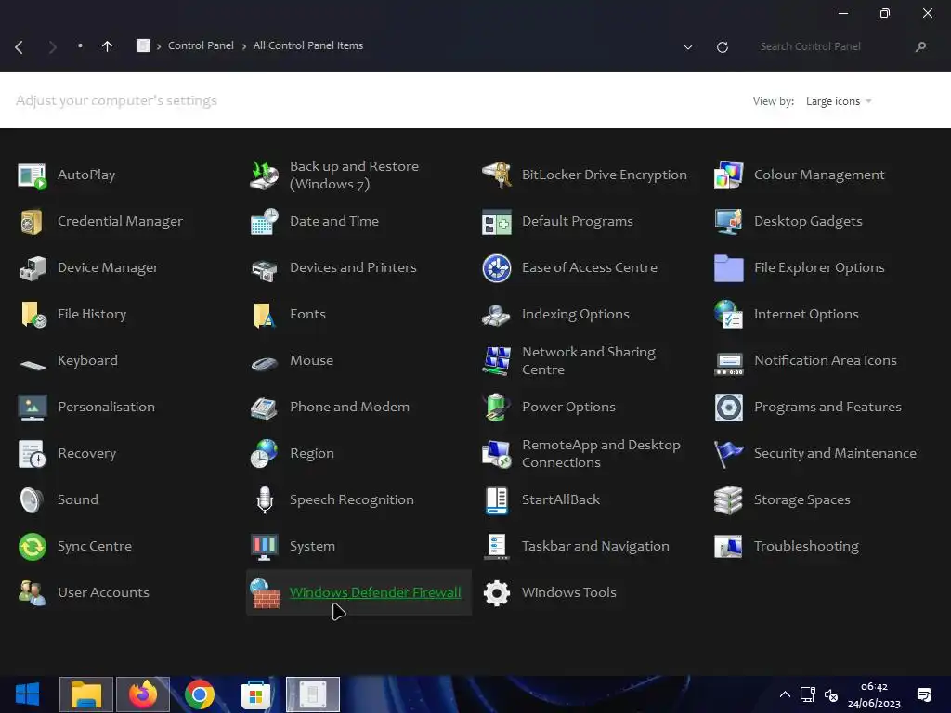The image size is (951, 713).
Task: Open Microsoft Store from the taskbar
Action: pos(256,694)
